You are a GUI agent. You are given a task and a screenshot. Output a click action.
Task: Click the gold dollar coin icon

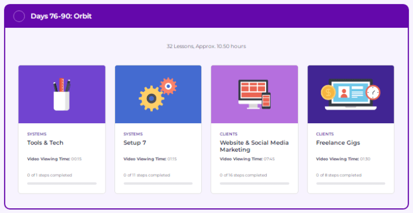click(x=328, y=93)
